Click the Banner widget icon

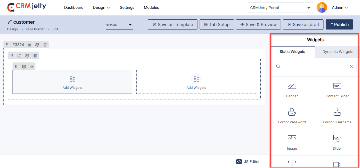[x=292, y=86]
